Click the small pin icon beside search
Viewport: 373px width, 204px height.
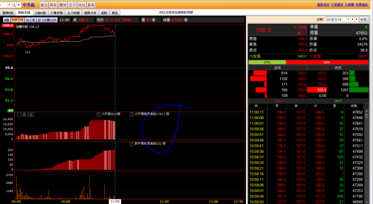pyautogui.click(x=19, y=5)
